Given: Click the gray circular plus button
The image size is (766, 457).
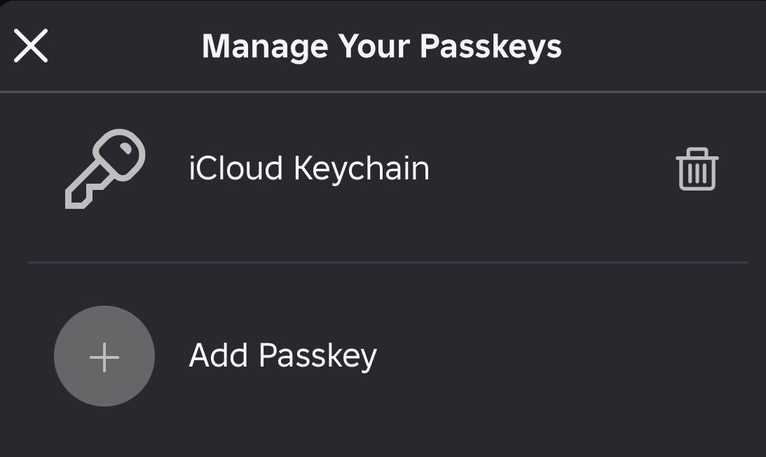Looking at the screenshot, I should [104, 356].
